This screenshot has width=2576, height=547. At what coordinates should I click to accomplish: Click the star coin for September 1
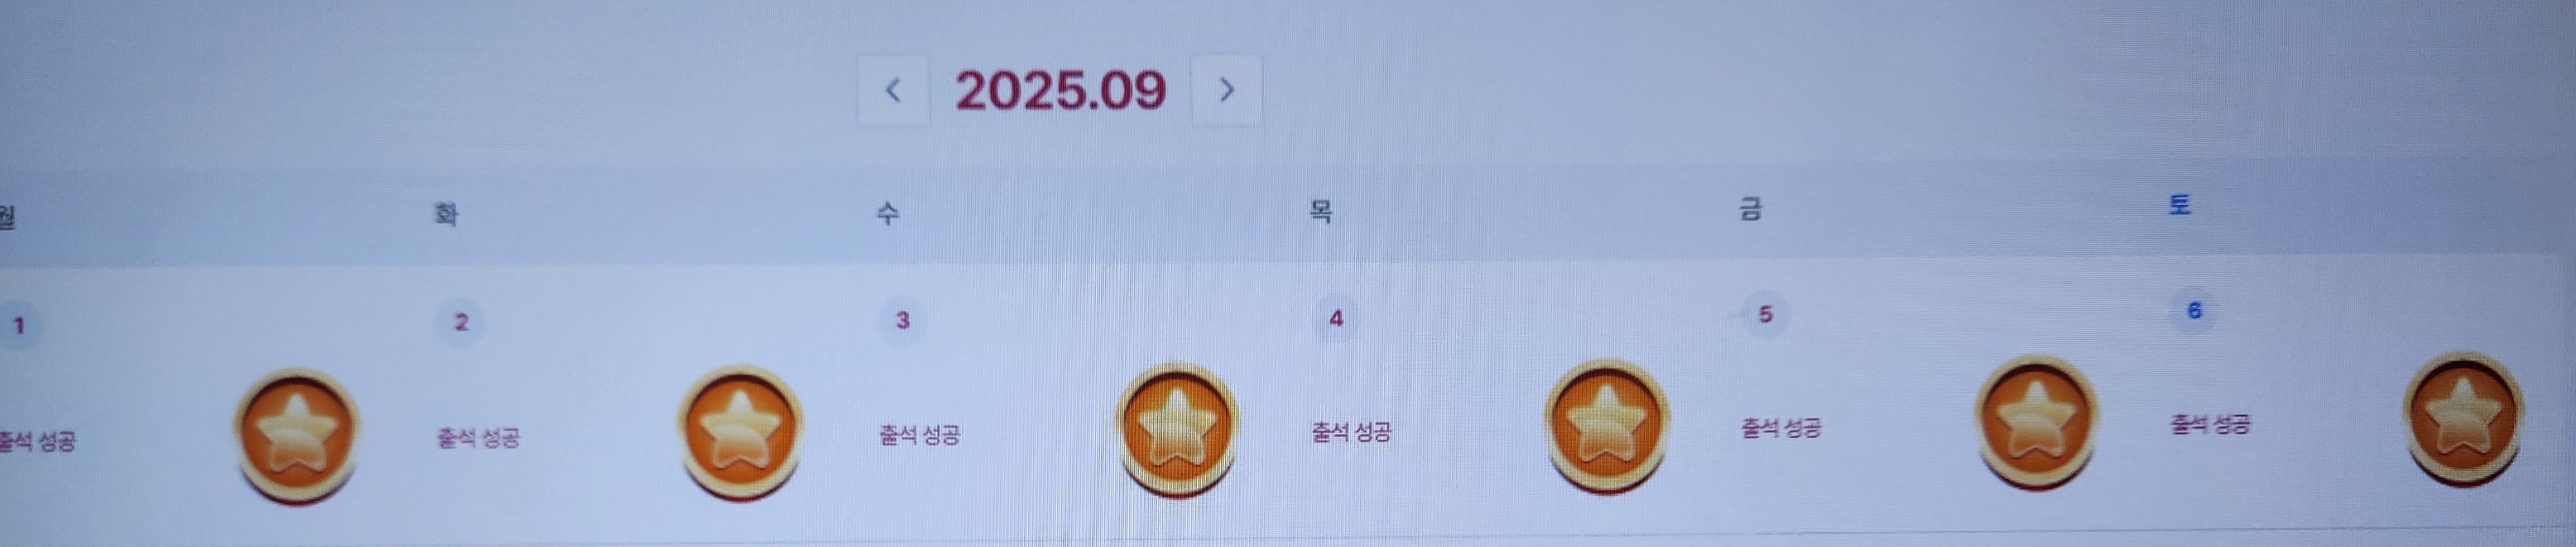tap(297, 434)
